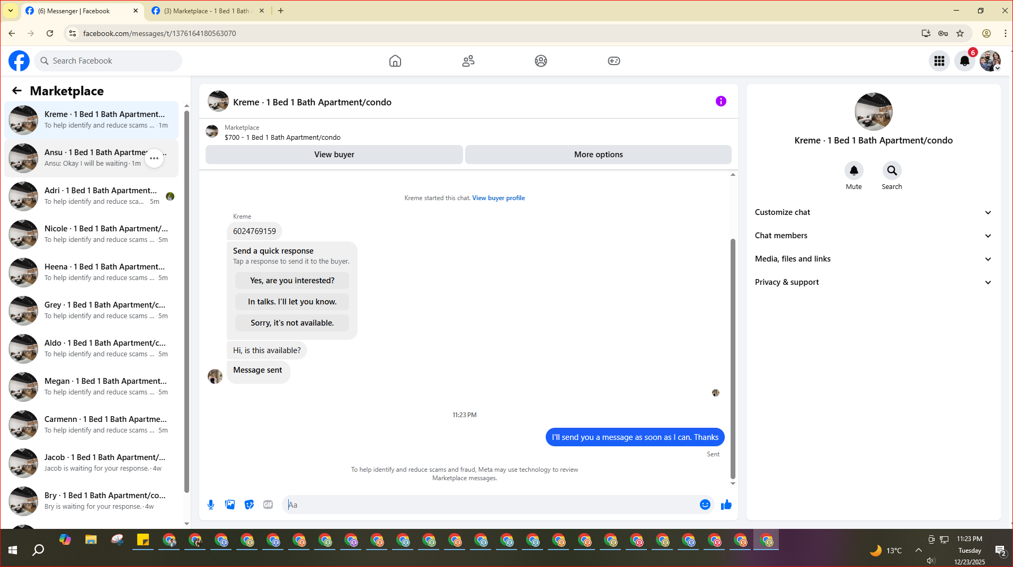
Task: Open the Kreme conversation in the list
Action: click(x=92, y=120)
